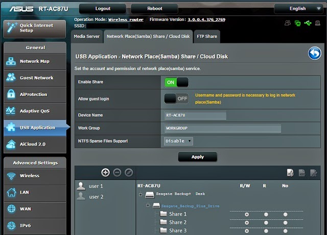Viewport: 327px width, 235px height.
Task: Collapse the Seagate Backup+ Desk tree node
Action: pyautogui.click(x=141, y=195)
